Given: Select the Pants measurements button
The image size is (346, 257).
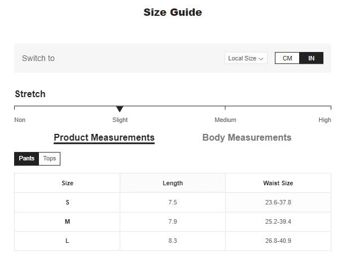Looking at the screenshot, I should click(x=27, y=158).
